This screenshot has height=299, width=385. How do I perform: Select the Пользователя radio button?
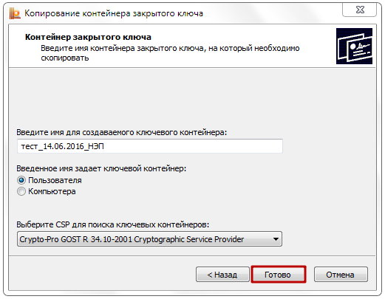click(21, 180)
